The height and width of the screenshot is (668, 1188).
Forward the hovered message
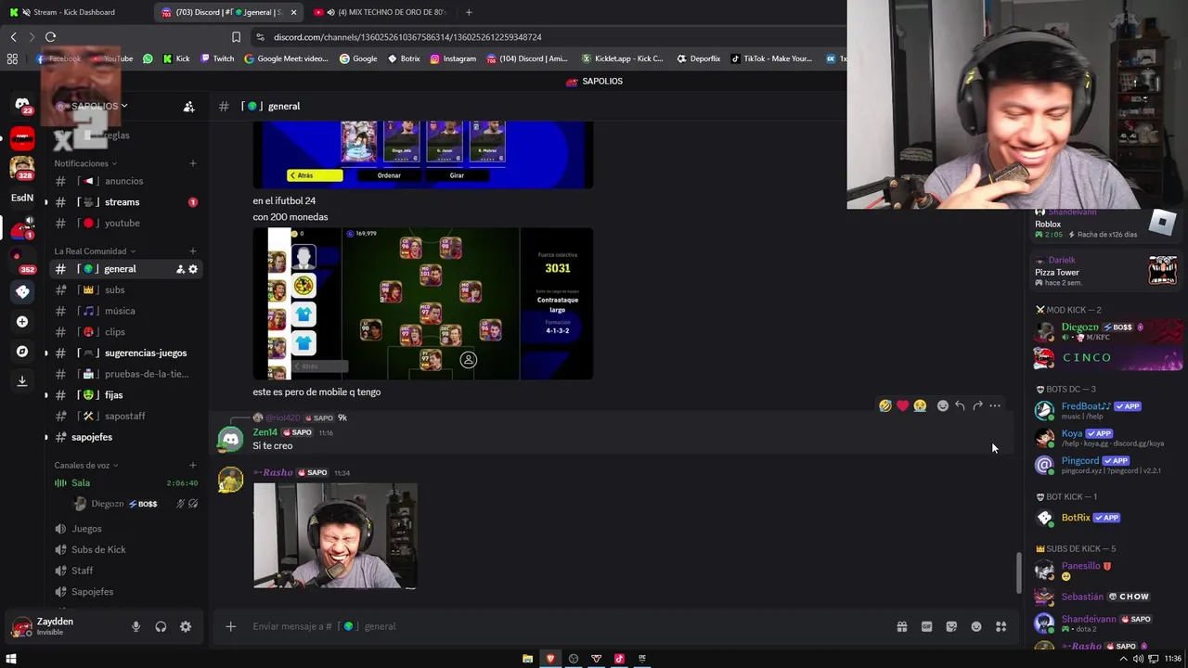tap(977, 405)
